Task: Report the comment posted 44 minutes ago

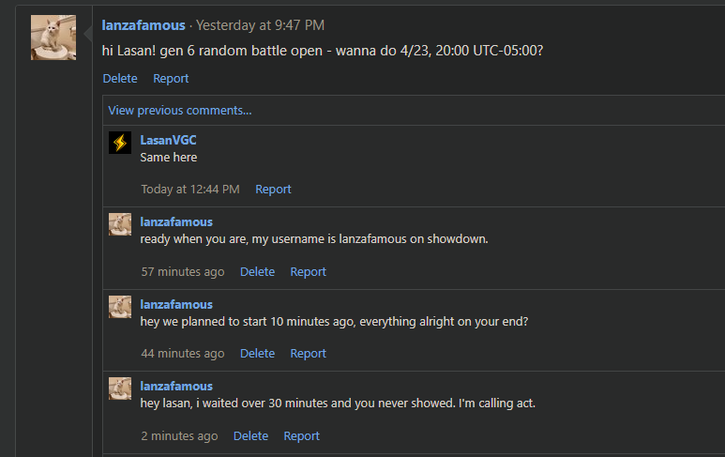Action: (x=308, y=354)
